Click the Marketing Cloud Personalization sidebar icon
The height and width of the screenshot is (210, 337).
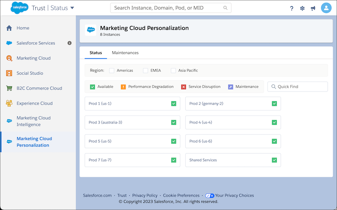[9, 142]
